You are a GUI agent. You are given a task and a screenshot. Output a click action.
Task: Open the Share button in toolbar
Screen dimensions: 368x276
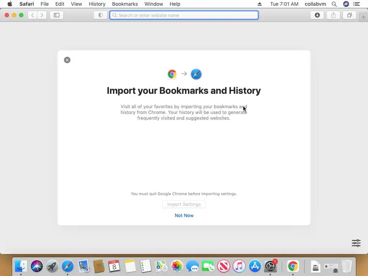coord(333,15)
